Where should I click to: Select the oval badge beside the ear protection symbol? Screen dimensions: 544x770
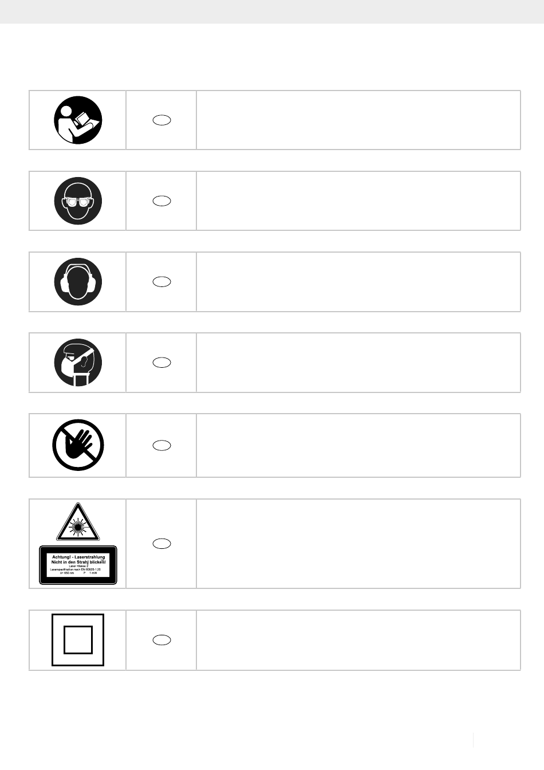[x=161, y=281]
